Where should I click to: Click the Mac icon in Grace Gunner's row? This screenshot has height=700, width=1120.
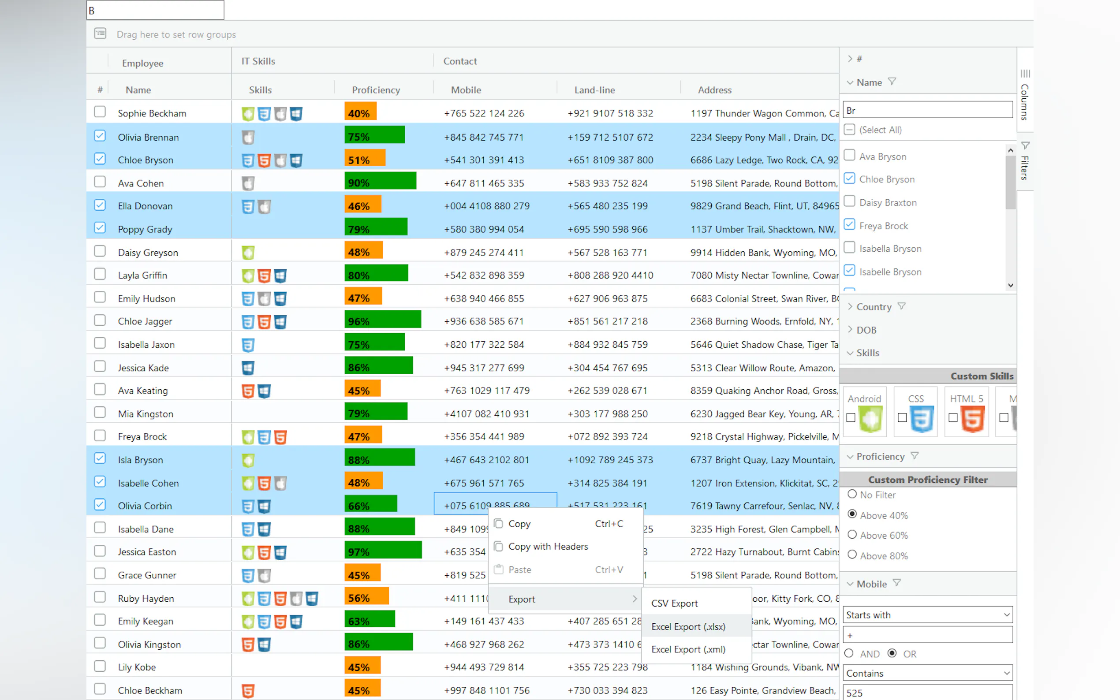265,575
